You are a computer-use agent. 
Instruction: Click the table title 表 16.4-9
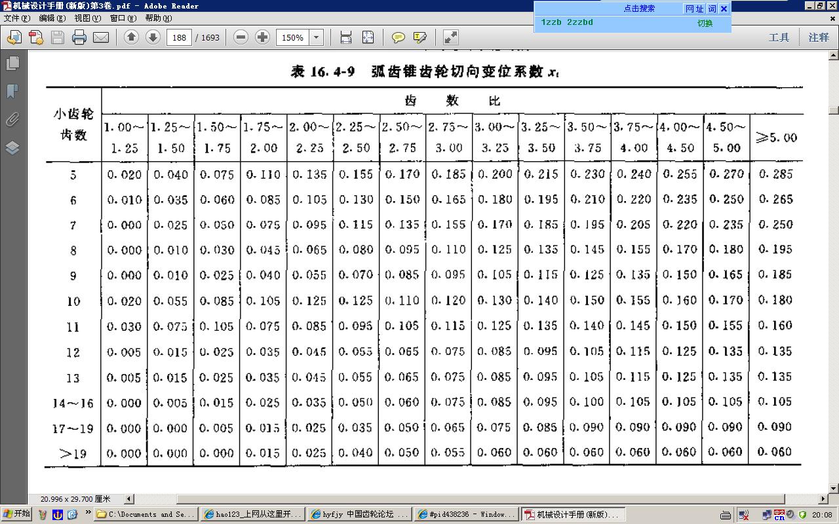point(322,71)
